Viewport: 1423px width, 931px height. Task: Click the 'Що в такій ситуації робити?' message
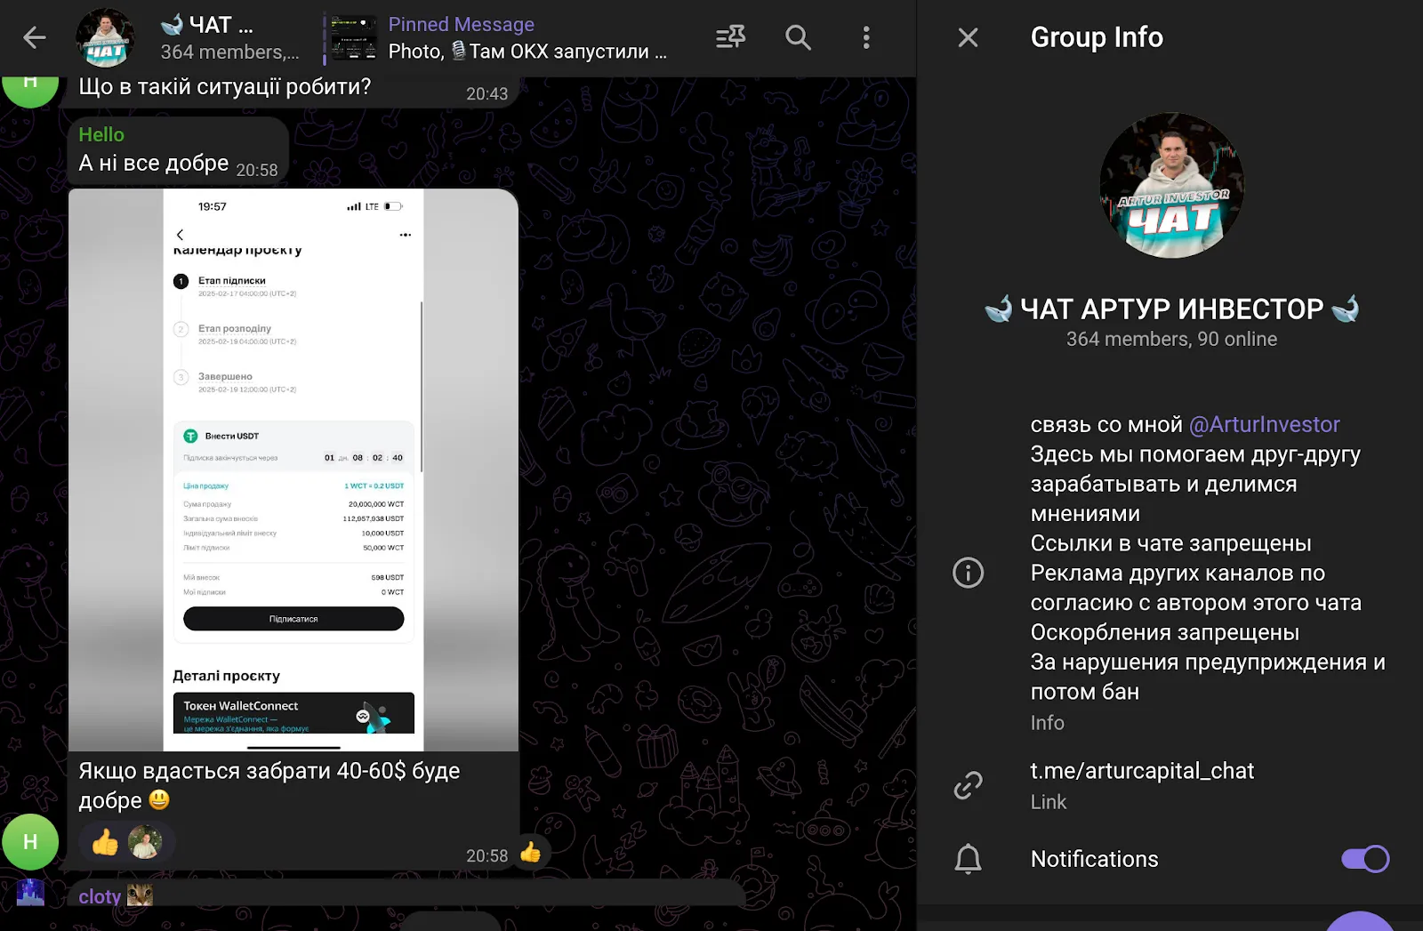225,86
